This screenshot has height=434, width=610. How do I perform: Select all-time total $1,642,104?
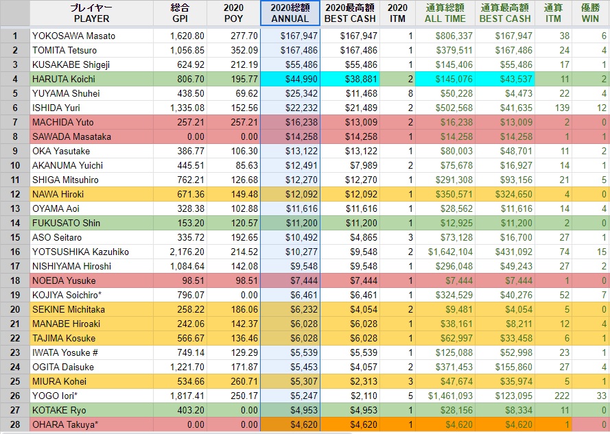pos(445,252)
